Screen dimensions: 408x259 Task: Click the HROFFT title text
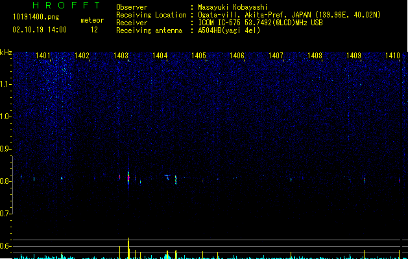coord(66,5)
